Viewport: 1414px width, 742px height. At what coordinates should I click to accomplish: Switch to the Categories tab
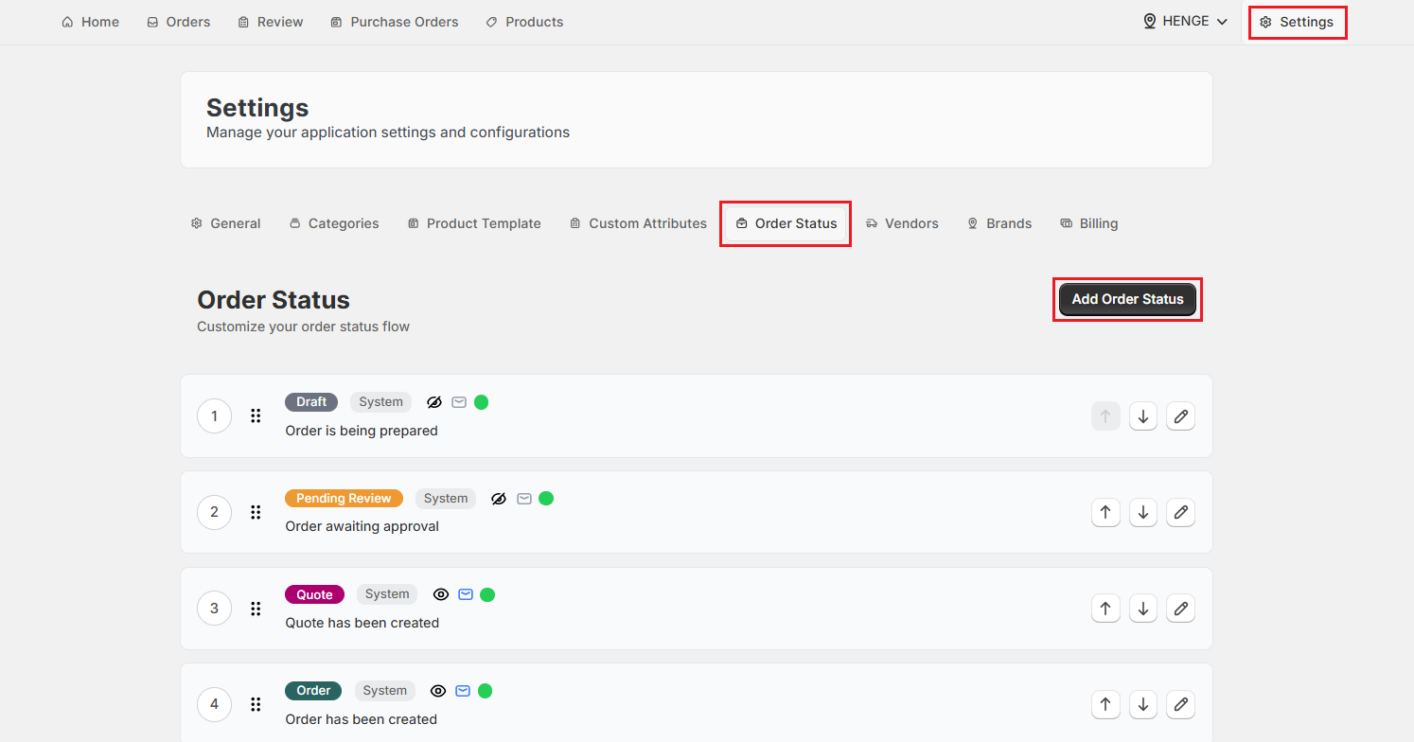coord(334,223)
